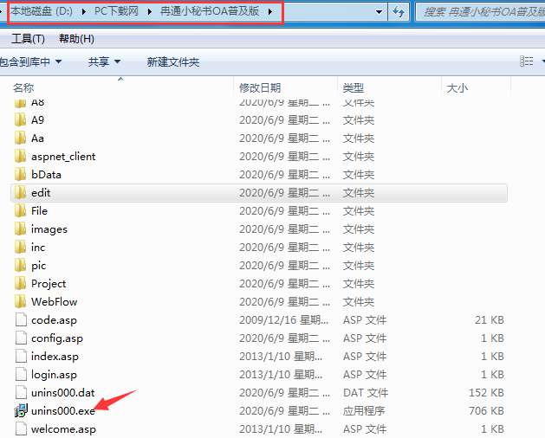Select the aspnet_client folder icon
This screenshot has height=438, width=545.
[21, 157]
